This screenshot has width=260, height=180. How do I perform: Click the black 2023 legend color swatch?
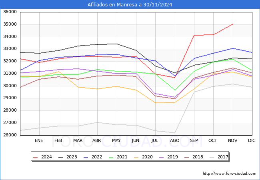coord(61,157)
